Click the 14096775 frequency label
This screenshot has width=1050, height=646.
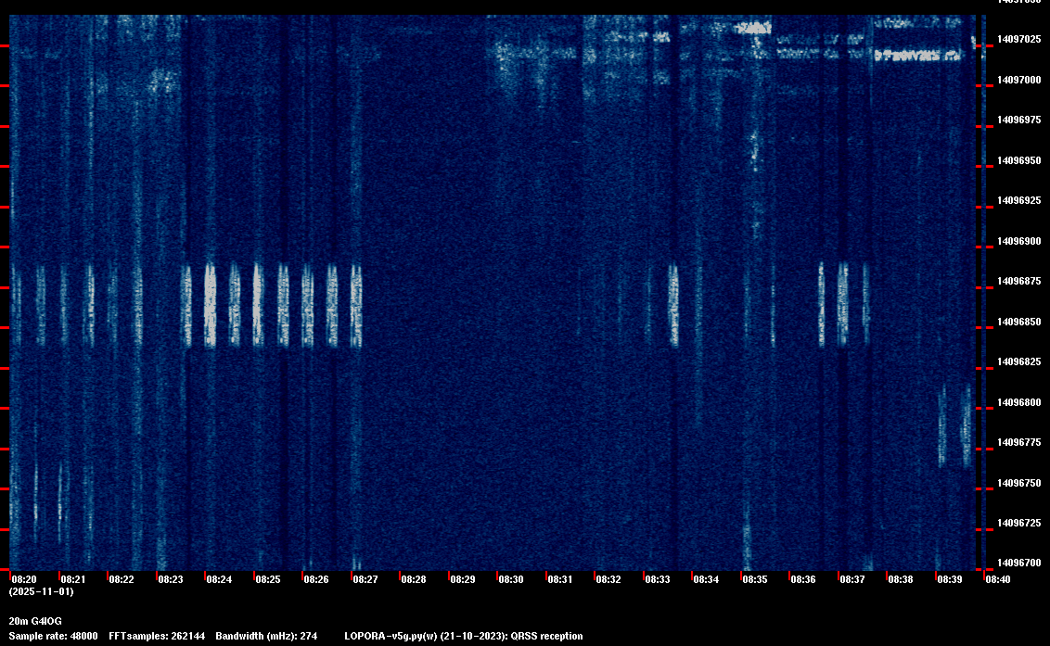[1019, 442]
